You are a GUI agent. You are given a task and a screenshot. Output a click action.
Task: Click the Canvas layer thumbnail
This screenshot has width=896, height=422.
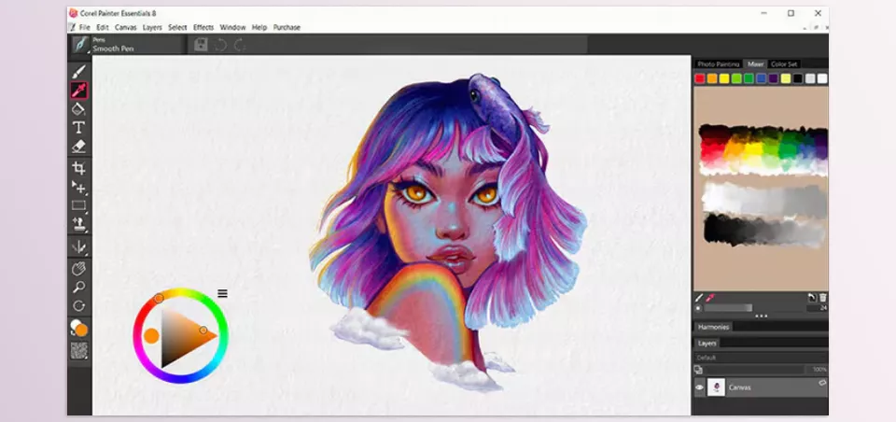click(x=716, y=387)
